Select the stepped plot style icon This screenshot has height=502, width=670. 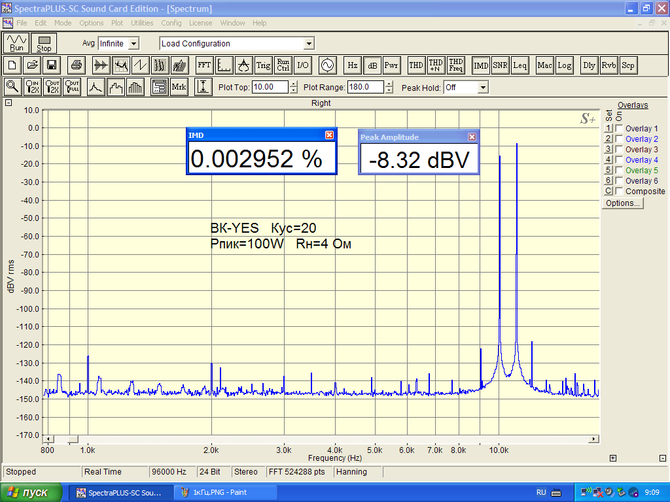click(115, 87)
